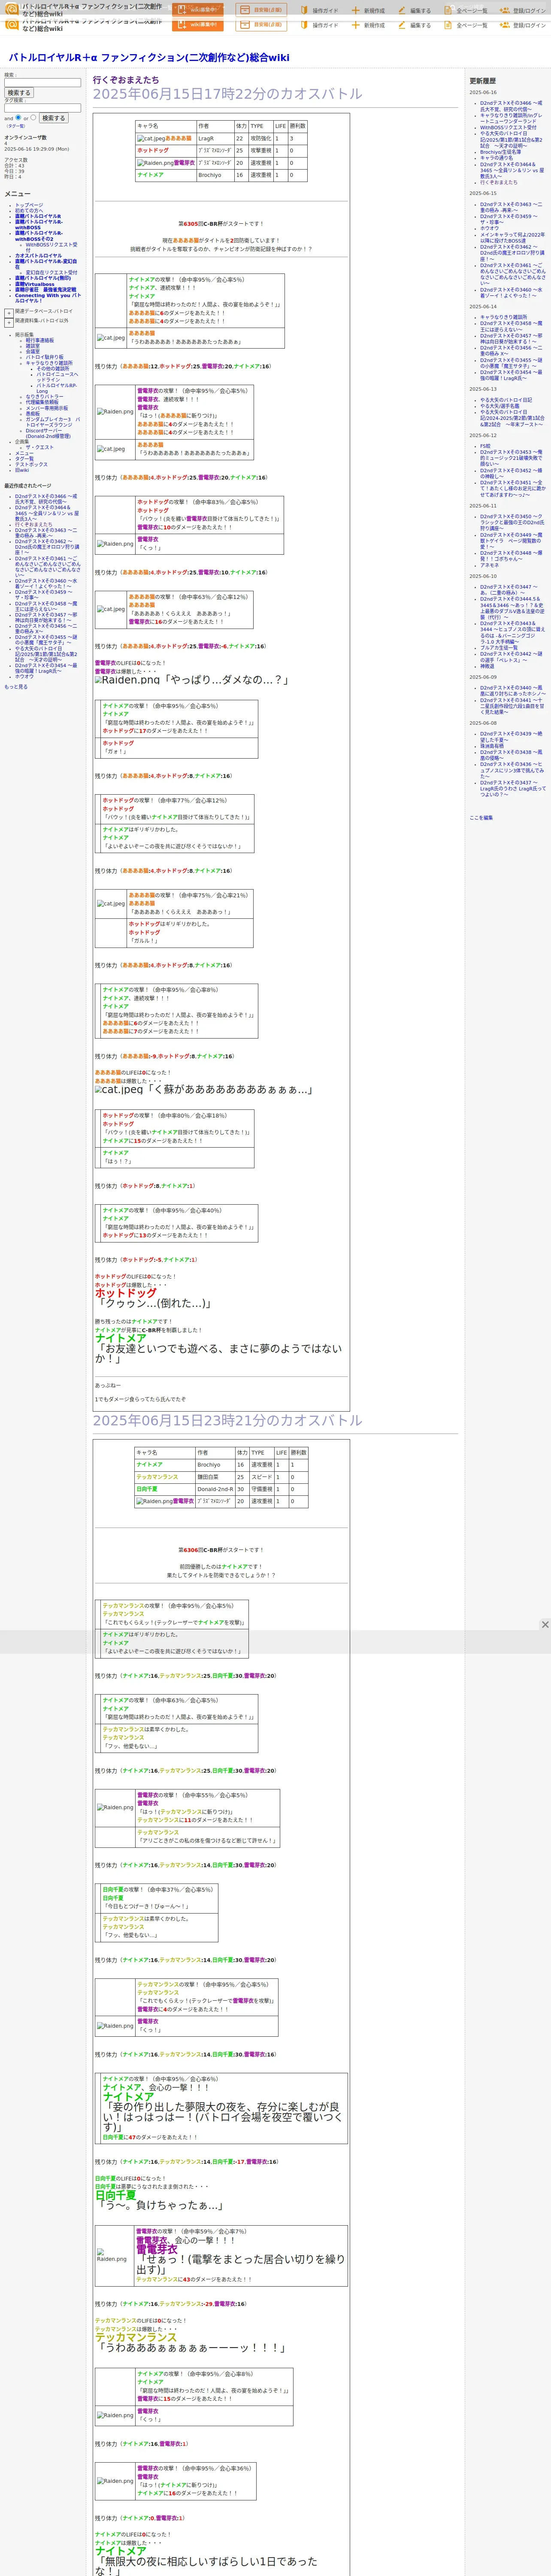Open アネモネ in update history
551x2576 pixels.
(489, 565)
